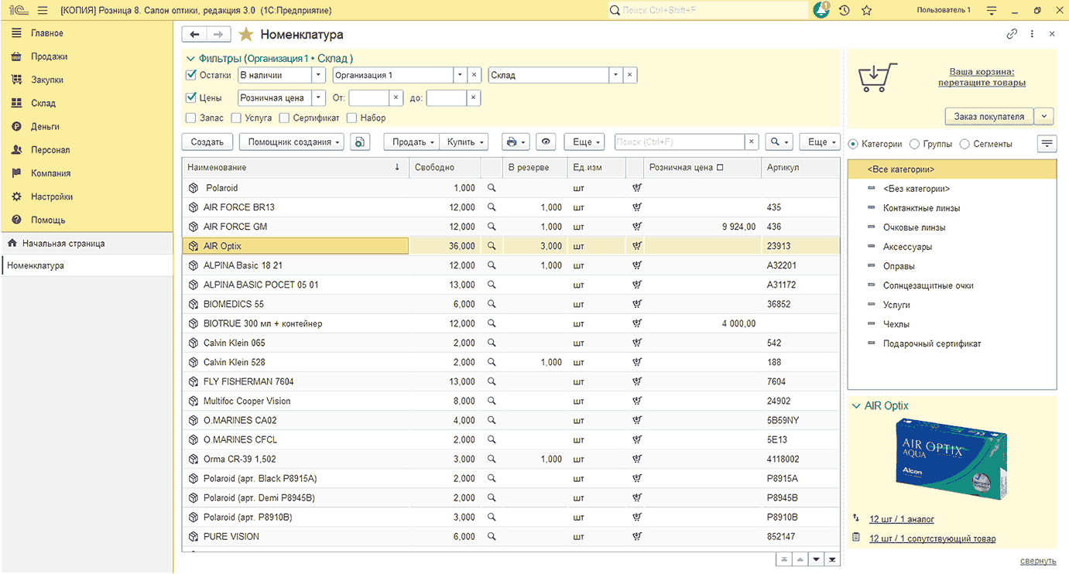The width and height of the screenshot is (1069, 574).
Task: Open the print dropdown button
Action: [x=515, y=142]
